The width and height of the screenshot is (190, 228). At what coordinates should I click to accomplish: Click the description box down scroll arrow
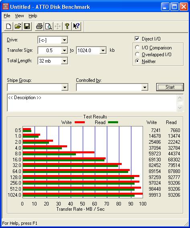click(x=180, y=108)
